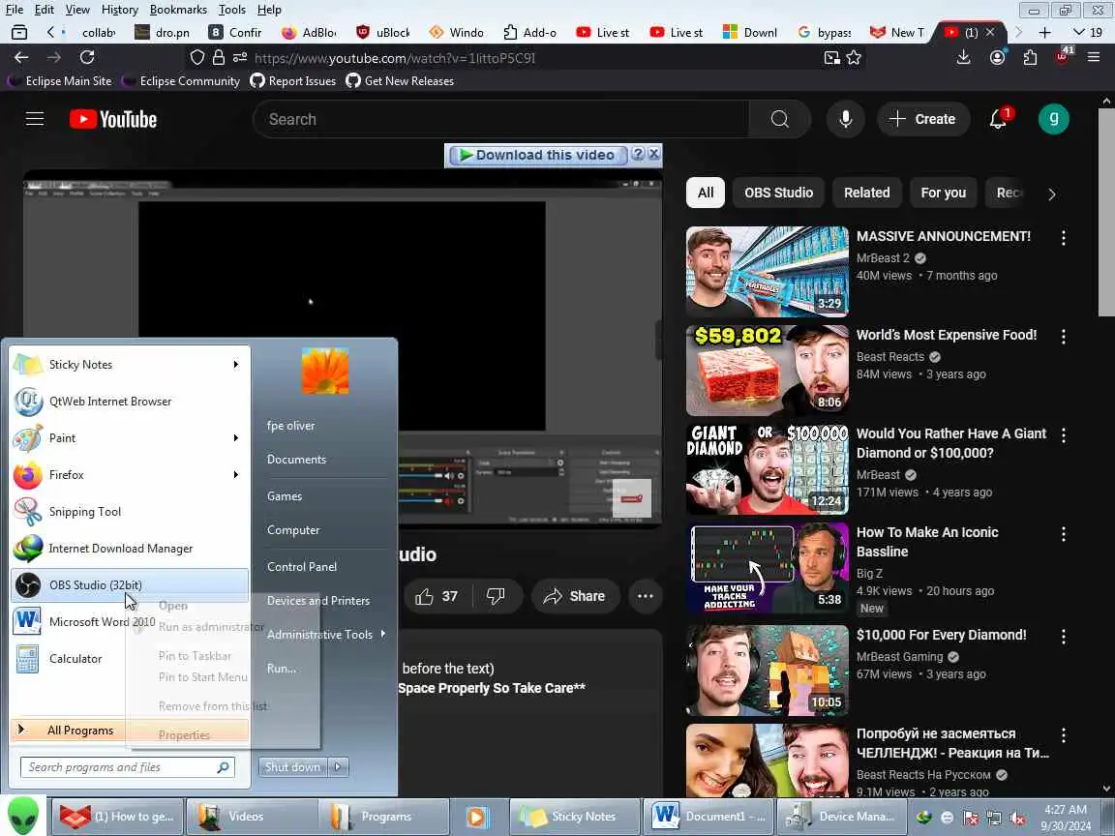
Task: Open Internet Download Manager from Start menu
Action: [130, 549]
